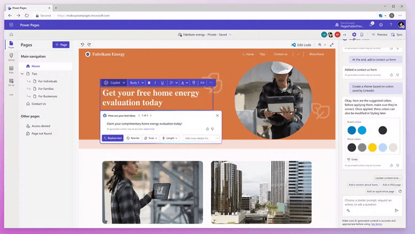Open the device preview icon beside Copilot
This screenshot has width=415, height=234.
362,34
